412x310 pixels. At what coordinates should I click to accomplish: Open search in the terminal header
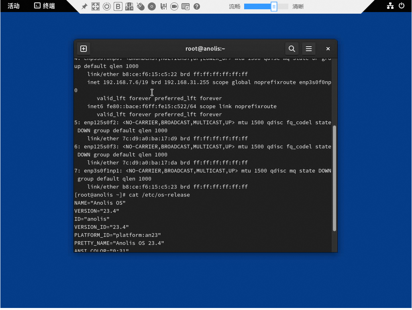click(292, 49)
